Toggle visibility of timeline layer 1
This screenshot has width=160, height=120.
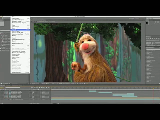6,91
